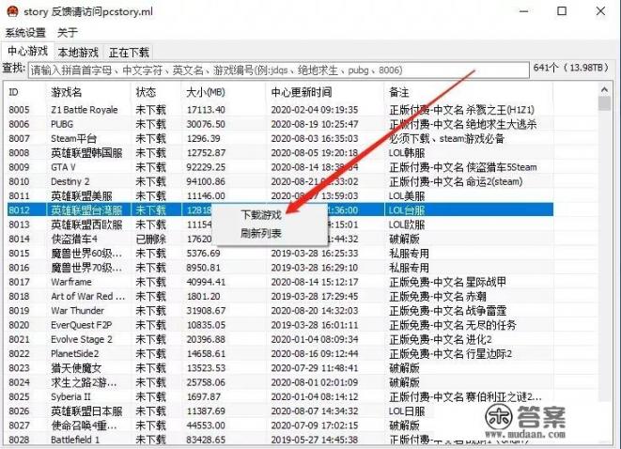Select the 求生之路2 row
The height and width of the screenshot is (449, 621).
tap(280, 382)
